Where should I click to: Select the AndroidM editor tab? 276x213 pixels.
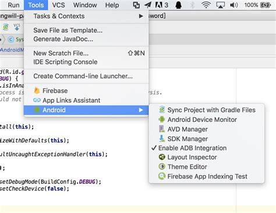pyautogui.click(x=12, y=50)
